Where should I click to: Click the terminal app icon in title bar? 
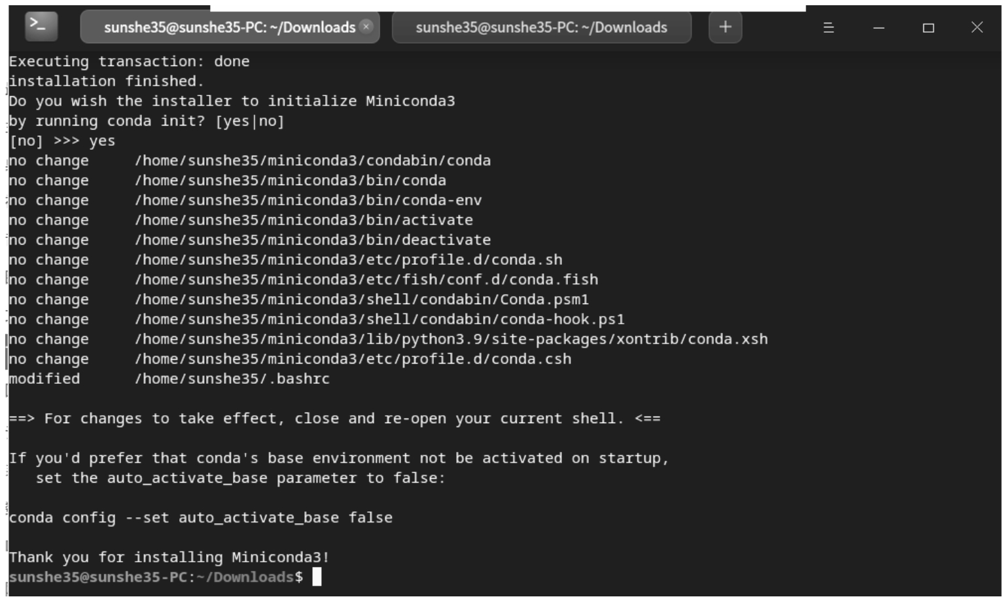pos(41,27)
